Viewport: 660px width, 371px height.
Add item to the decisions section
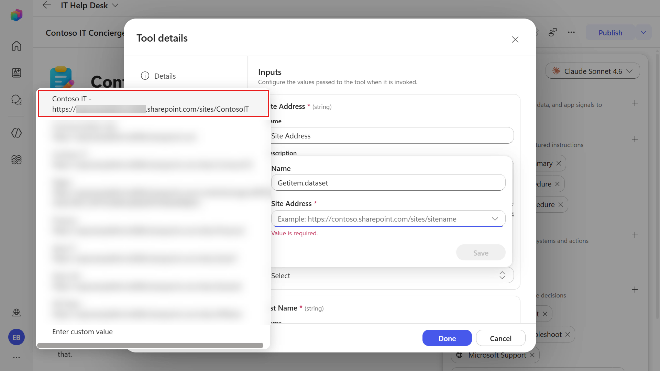[635, 290]
